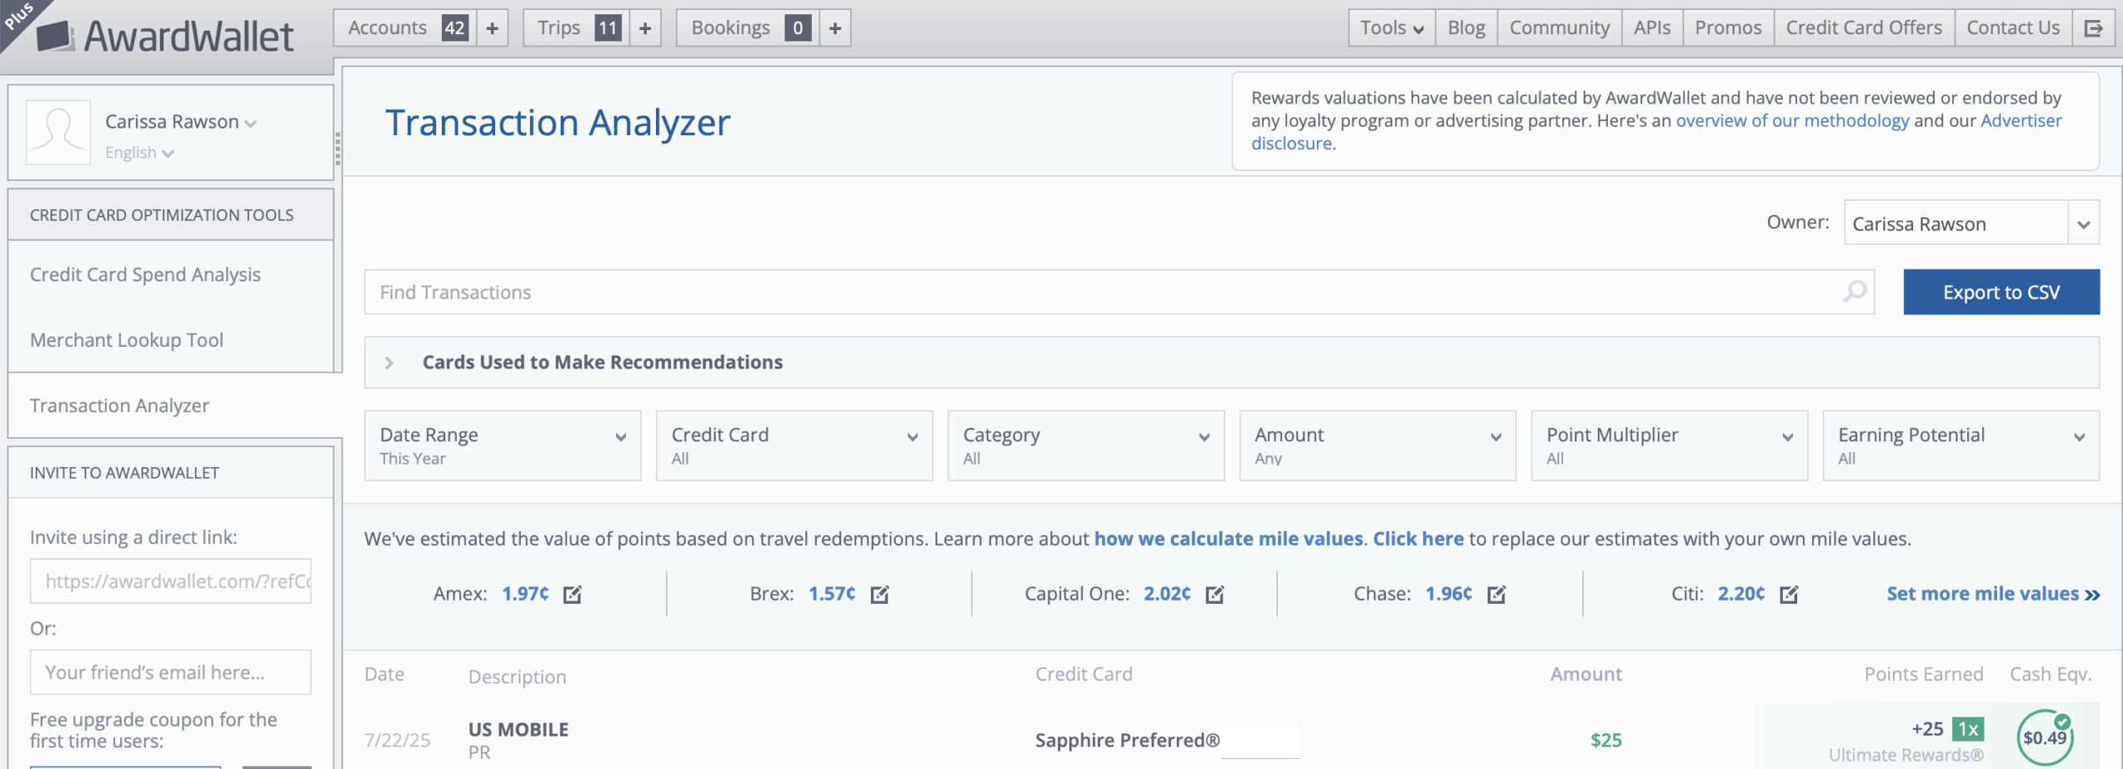Click the friend's email input field
The width and height of the screenshot is (2123, 769).
171,672
